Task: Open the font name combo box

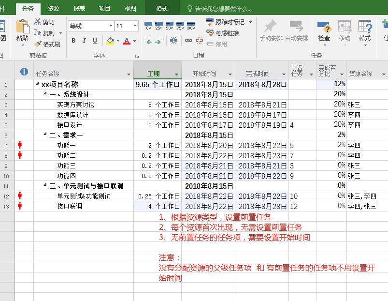Action: [91, 26]
